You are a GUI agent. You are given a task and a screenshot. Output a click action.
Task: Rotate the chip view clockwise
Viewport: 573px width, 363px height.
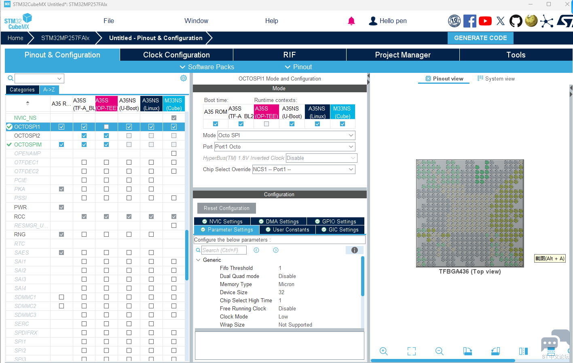click(x=467, y=351)
